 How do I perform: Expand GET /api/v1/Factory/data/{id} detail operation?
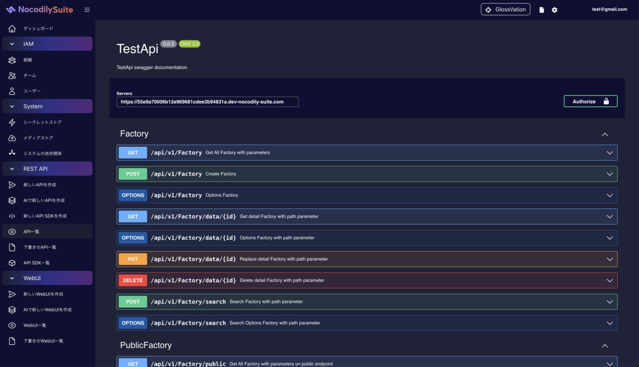pyautogui.click(x=367, y=216)
